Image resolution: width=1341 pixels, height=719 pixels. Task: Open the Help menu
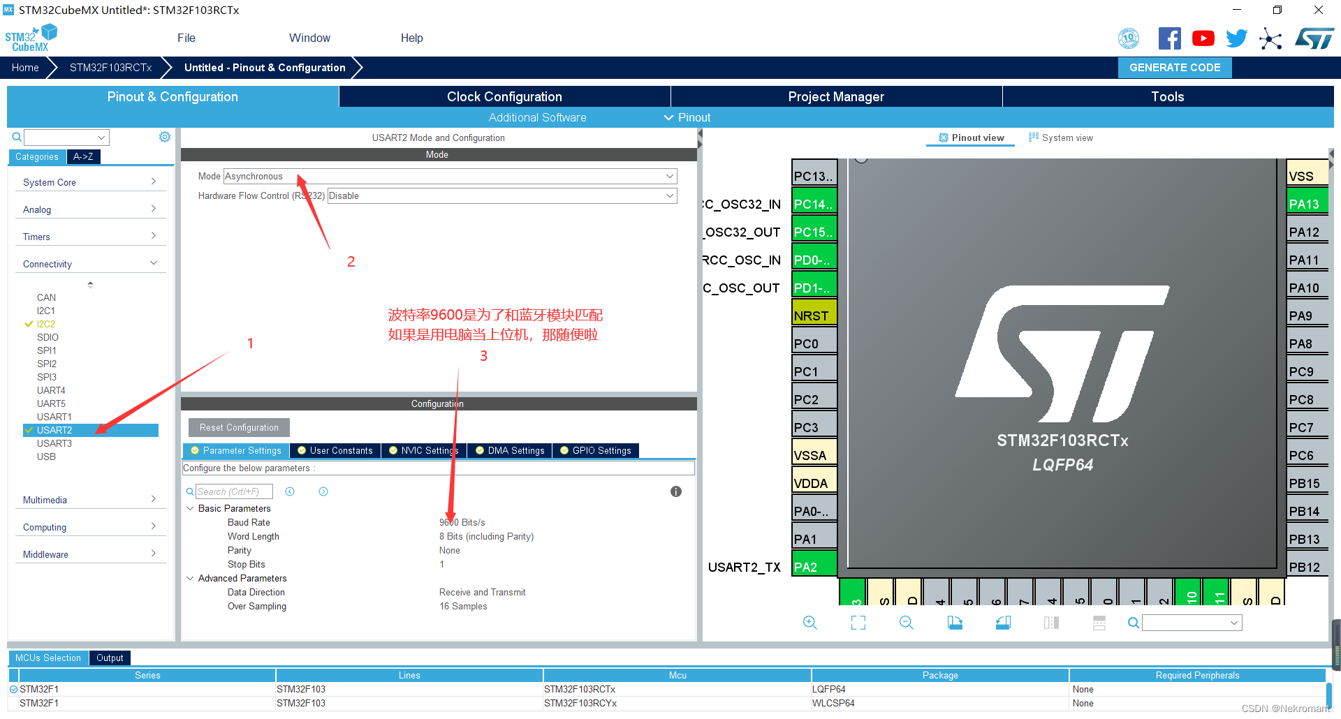point(412,38)
